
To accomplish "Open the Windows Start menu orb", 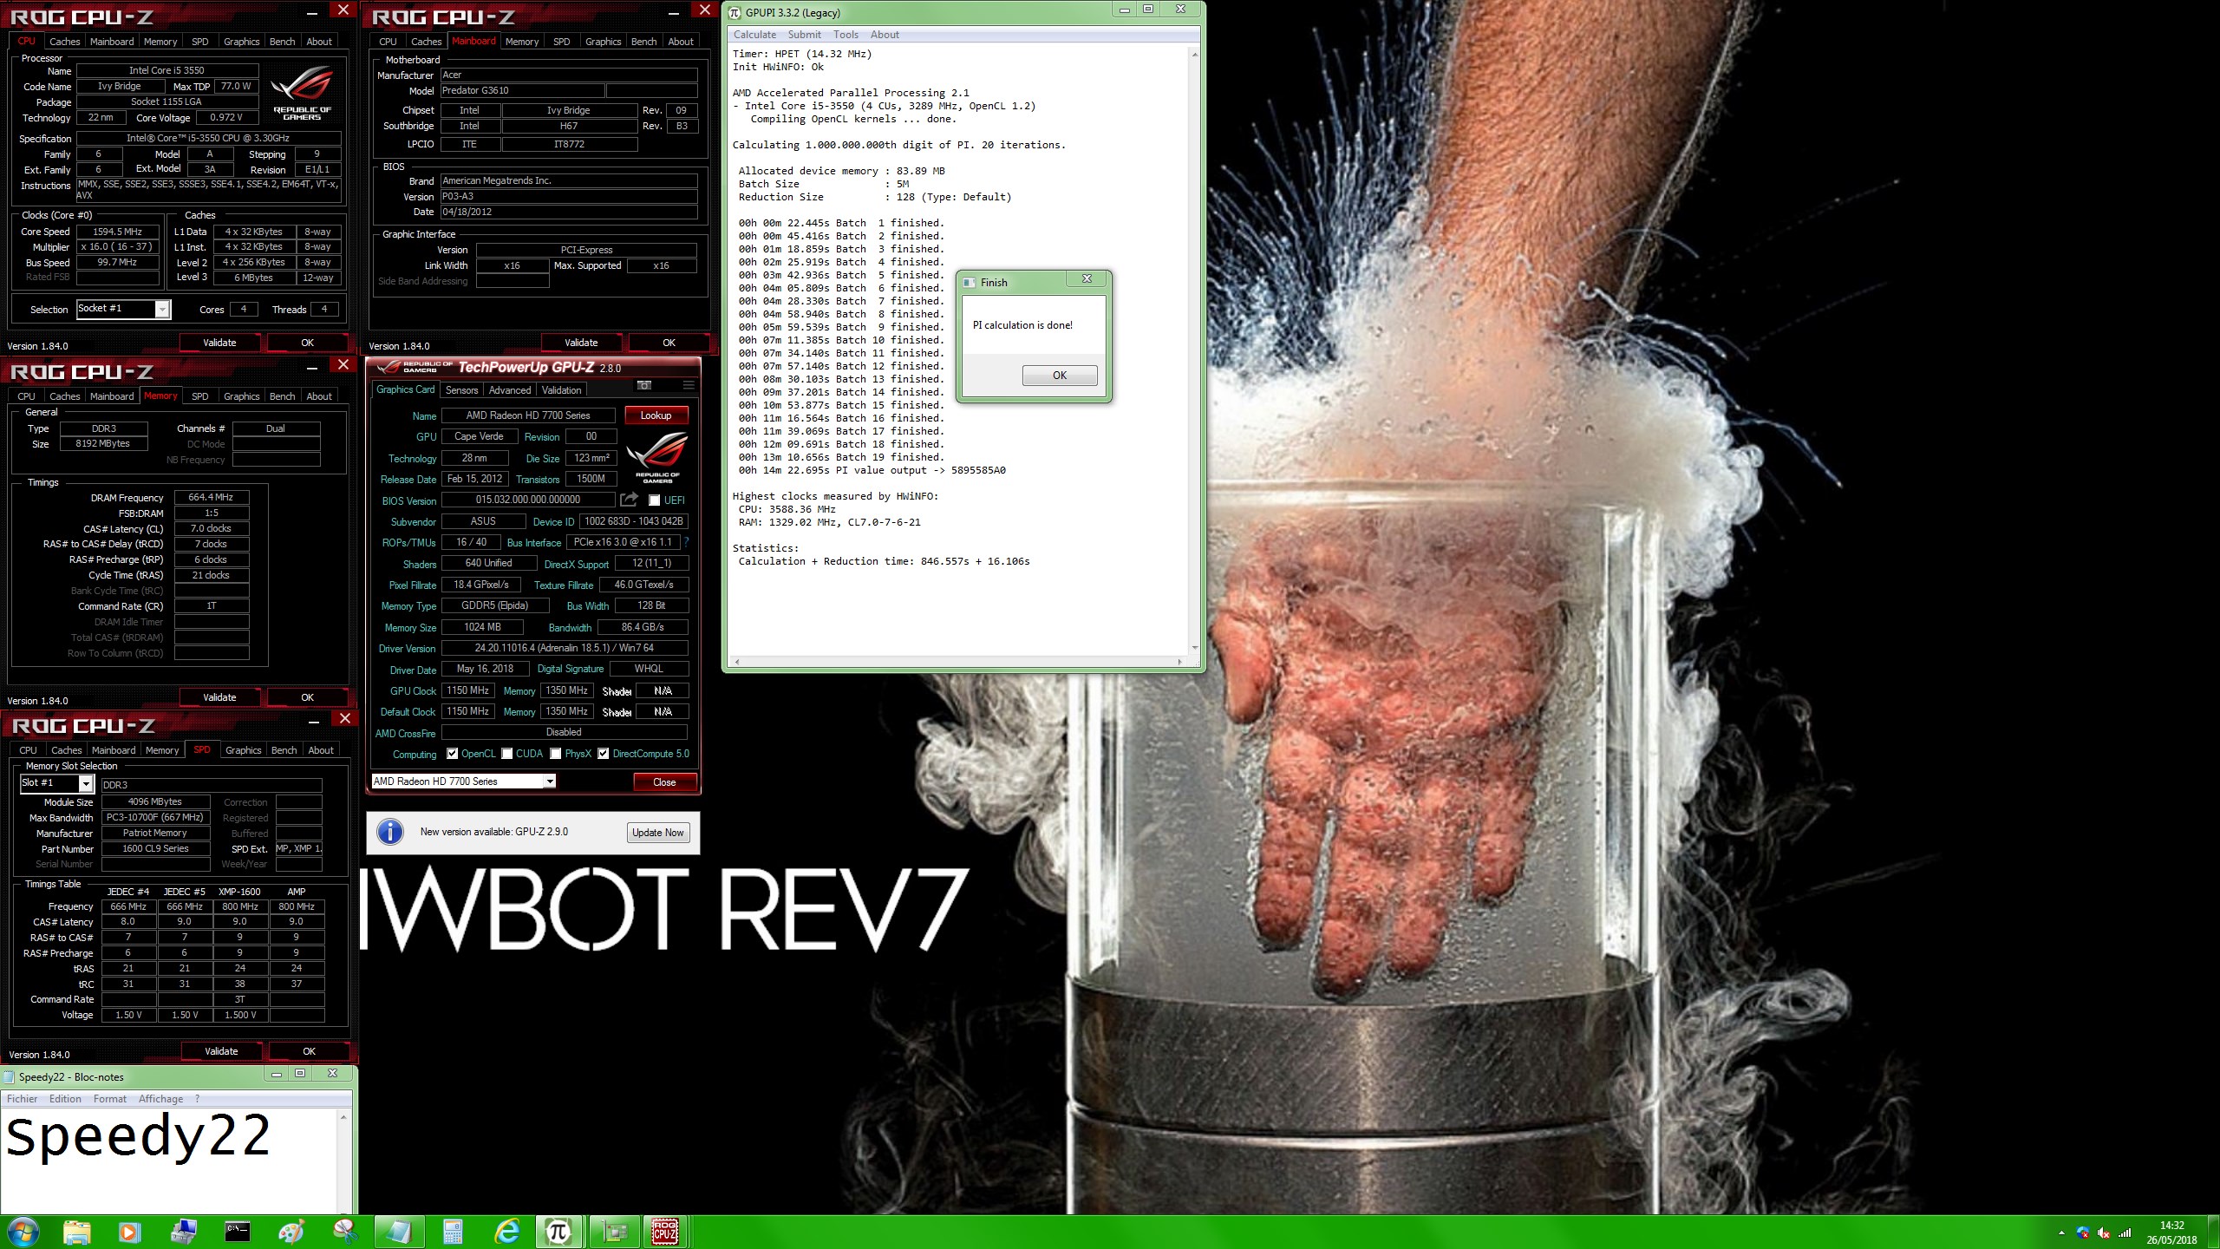I will (23, 1232).
